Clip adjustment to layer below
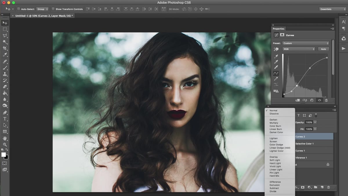Viewport: 348px width, 196px height. 298,100
